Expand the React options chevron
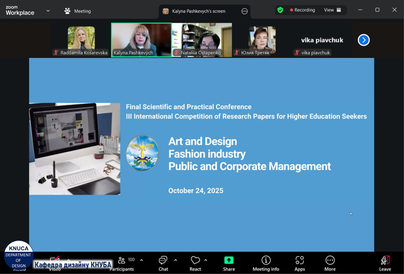404x274 pixels. [206, 260]
